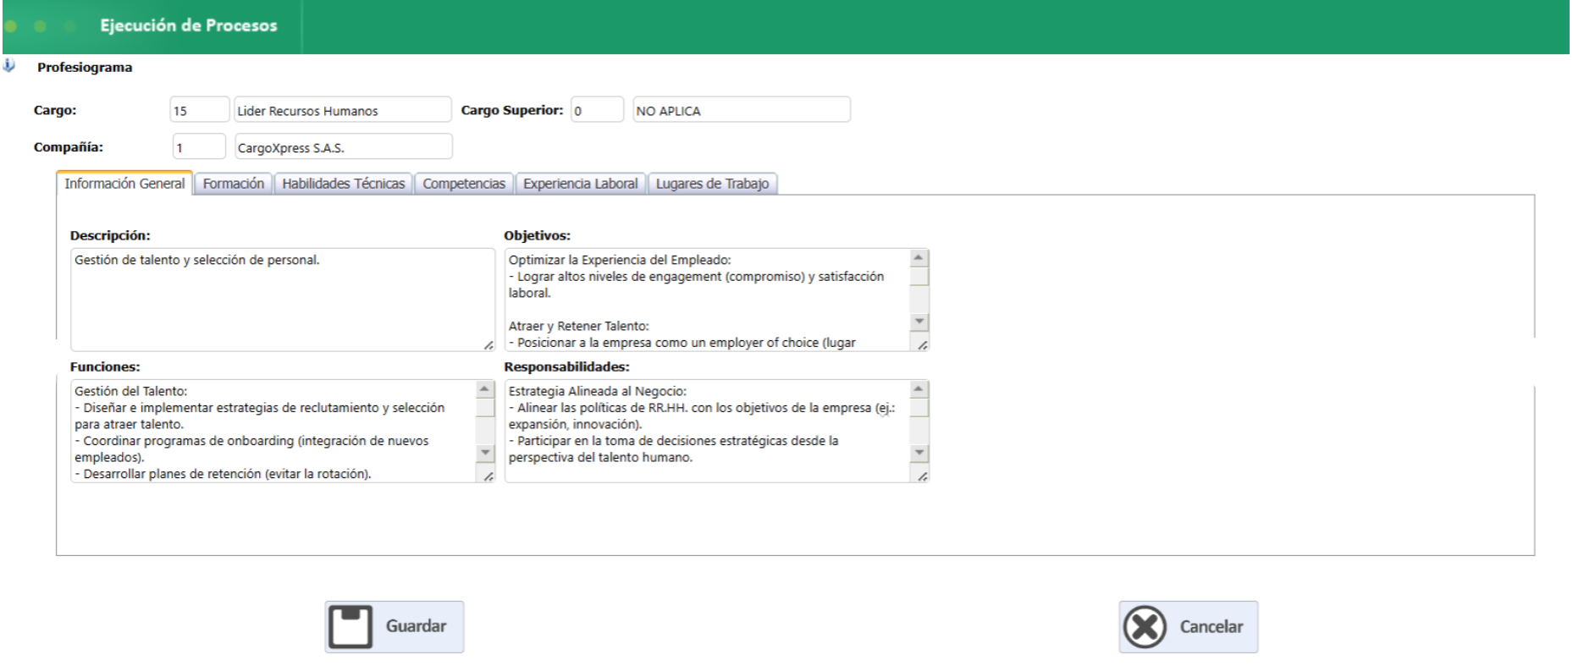Go to the Experiencia Laboral tab
Screen dimensions: 1584x666
coord(581,184)
